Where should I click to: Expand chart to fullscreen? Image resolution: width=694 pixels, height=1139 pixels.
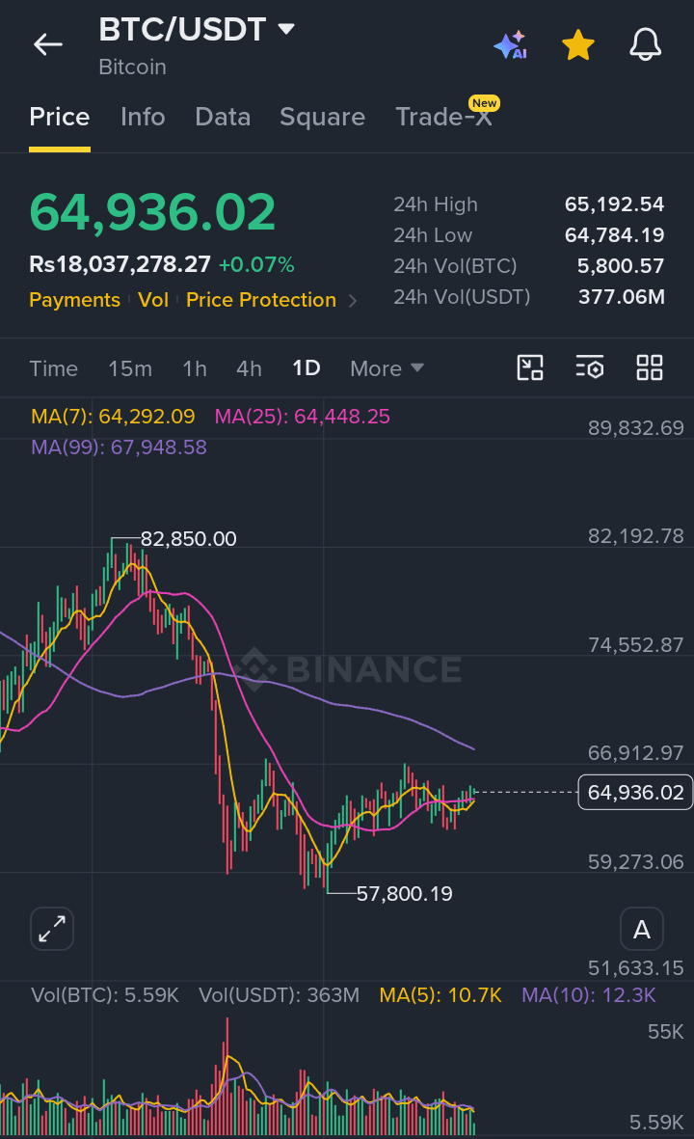click(x=52, y=929)
